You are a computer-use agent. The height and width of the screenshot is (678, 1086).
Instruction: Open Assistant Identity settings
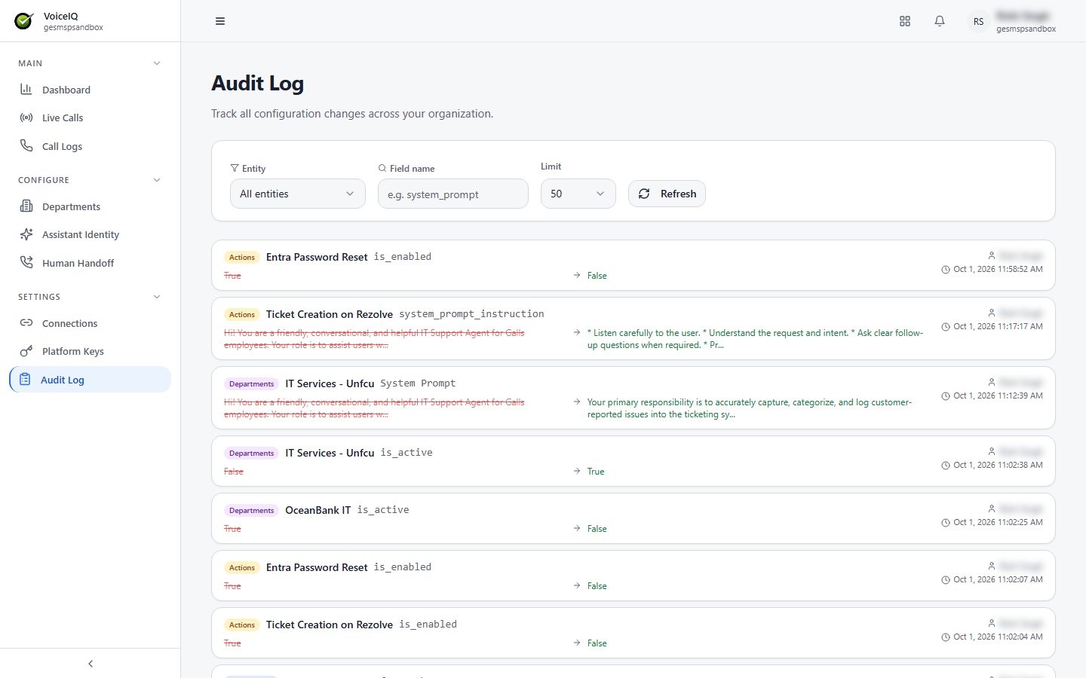point(90,234)
